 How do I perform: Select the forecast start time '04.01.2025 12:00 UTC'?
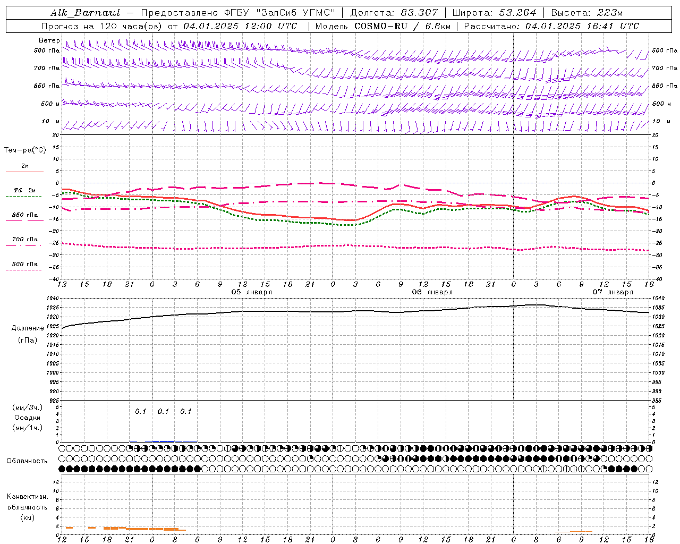tap(240, 26)
